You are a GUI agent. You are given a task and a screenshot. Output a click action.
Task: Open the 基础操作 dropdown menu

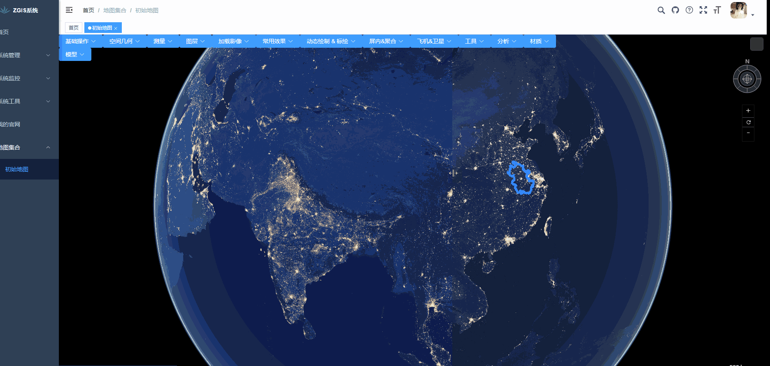81,41
